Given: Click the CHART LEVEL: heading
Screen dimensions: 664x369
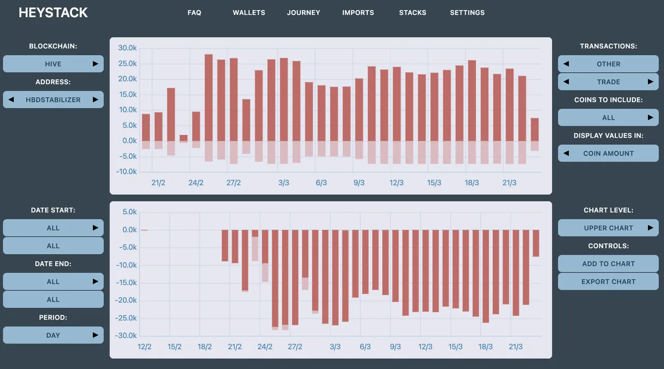Looking at the screenshot, I should (608, 210).
